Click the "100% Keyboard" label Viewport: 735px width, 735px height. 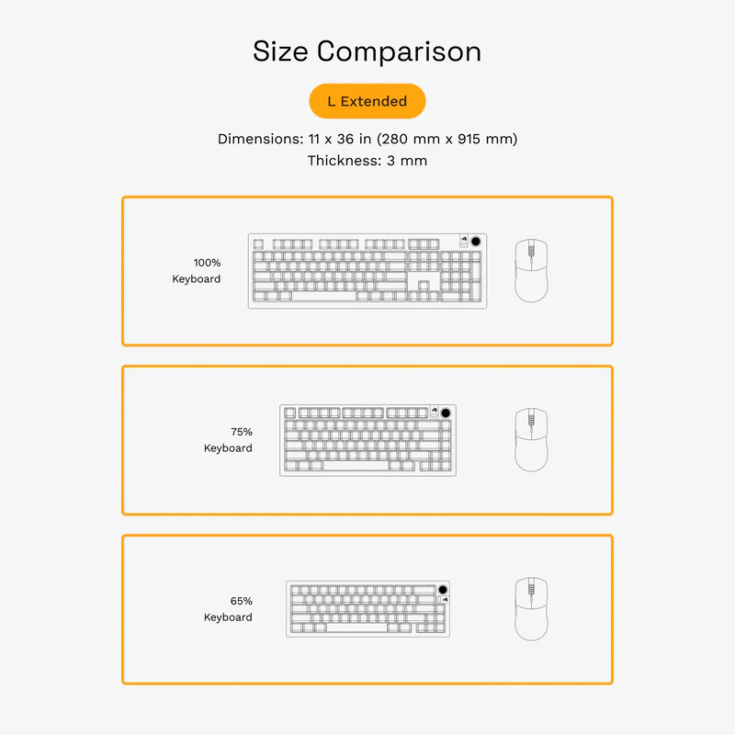point(197,271)
